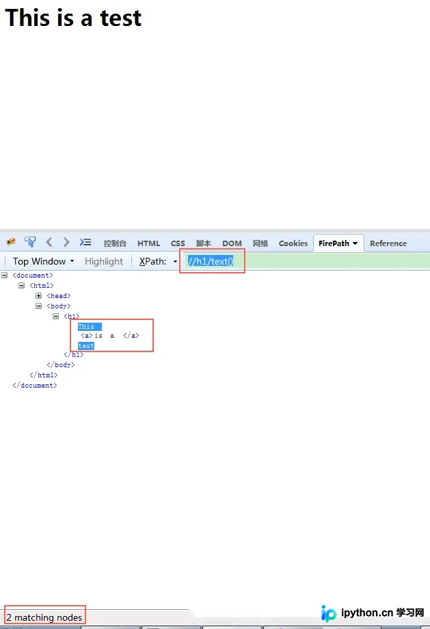This screenshot has height=629, width=430.
Task: Go forward with the right arrow icon
Action: click(66, 242)
